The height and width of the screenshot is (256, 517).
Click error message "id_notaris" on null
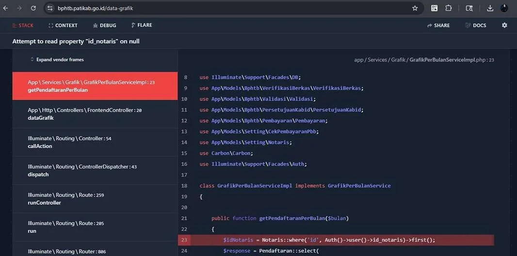[x=76, y=42]
